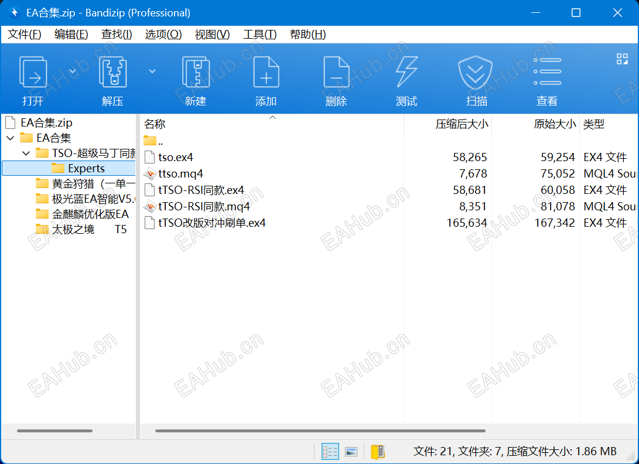Select 太极之境 T5 folder in tree
639x464 pixels.
pos(81,230)
